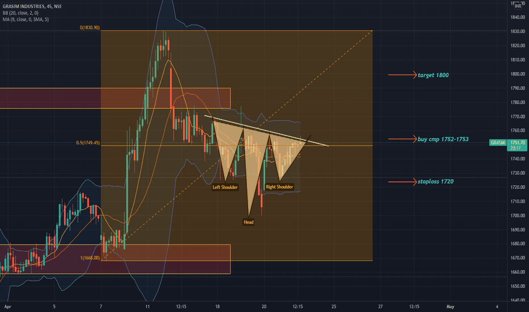The image size is (529, 312).
Task: Click the 'stoploss 1720' annotation text
Action: click(435, 182)
